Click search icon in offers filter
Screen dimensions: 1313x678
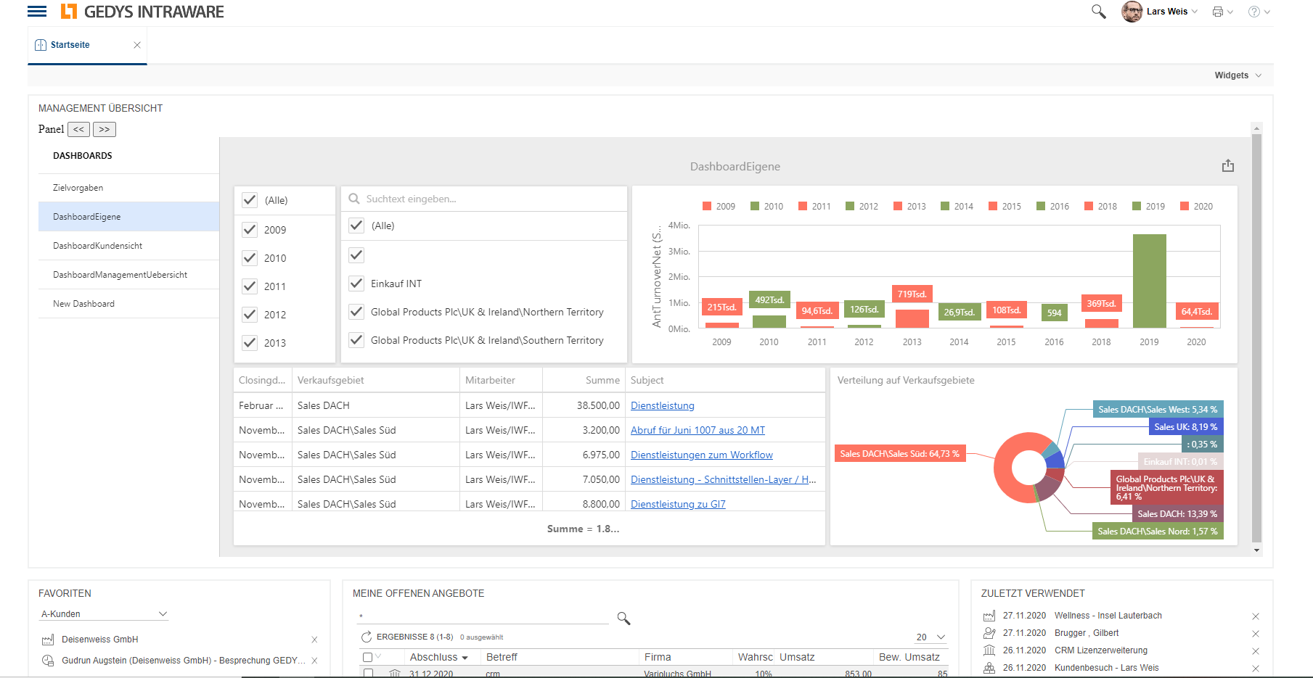click(623, 618)
